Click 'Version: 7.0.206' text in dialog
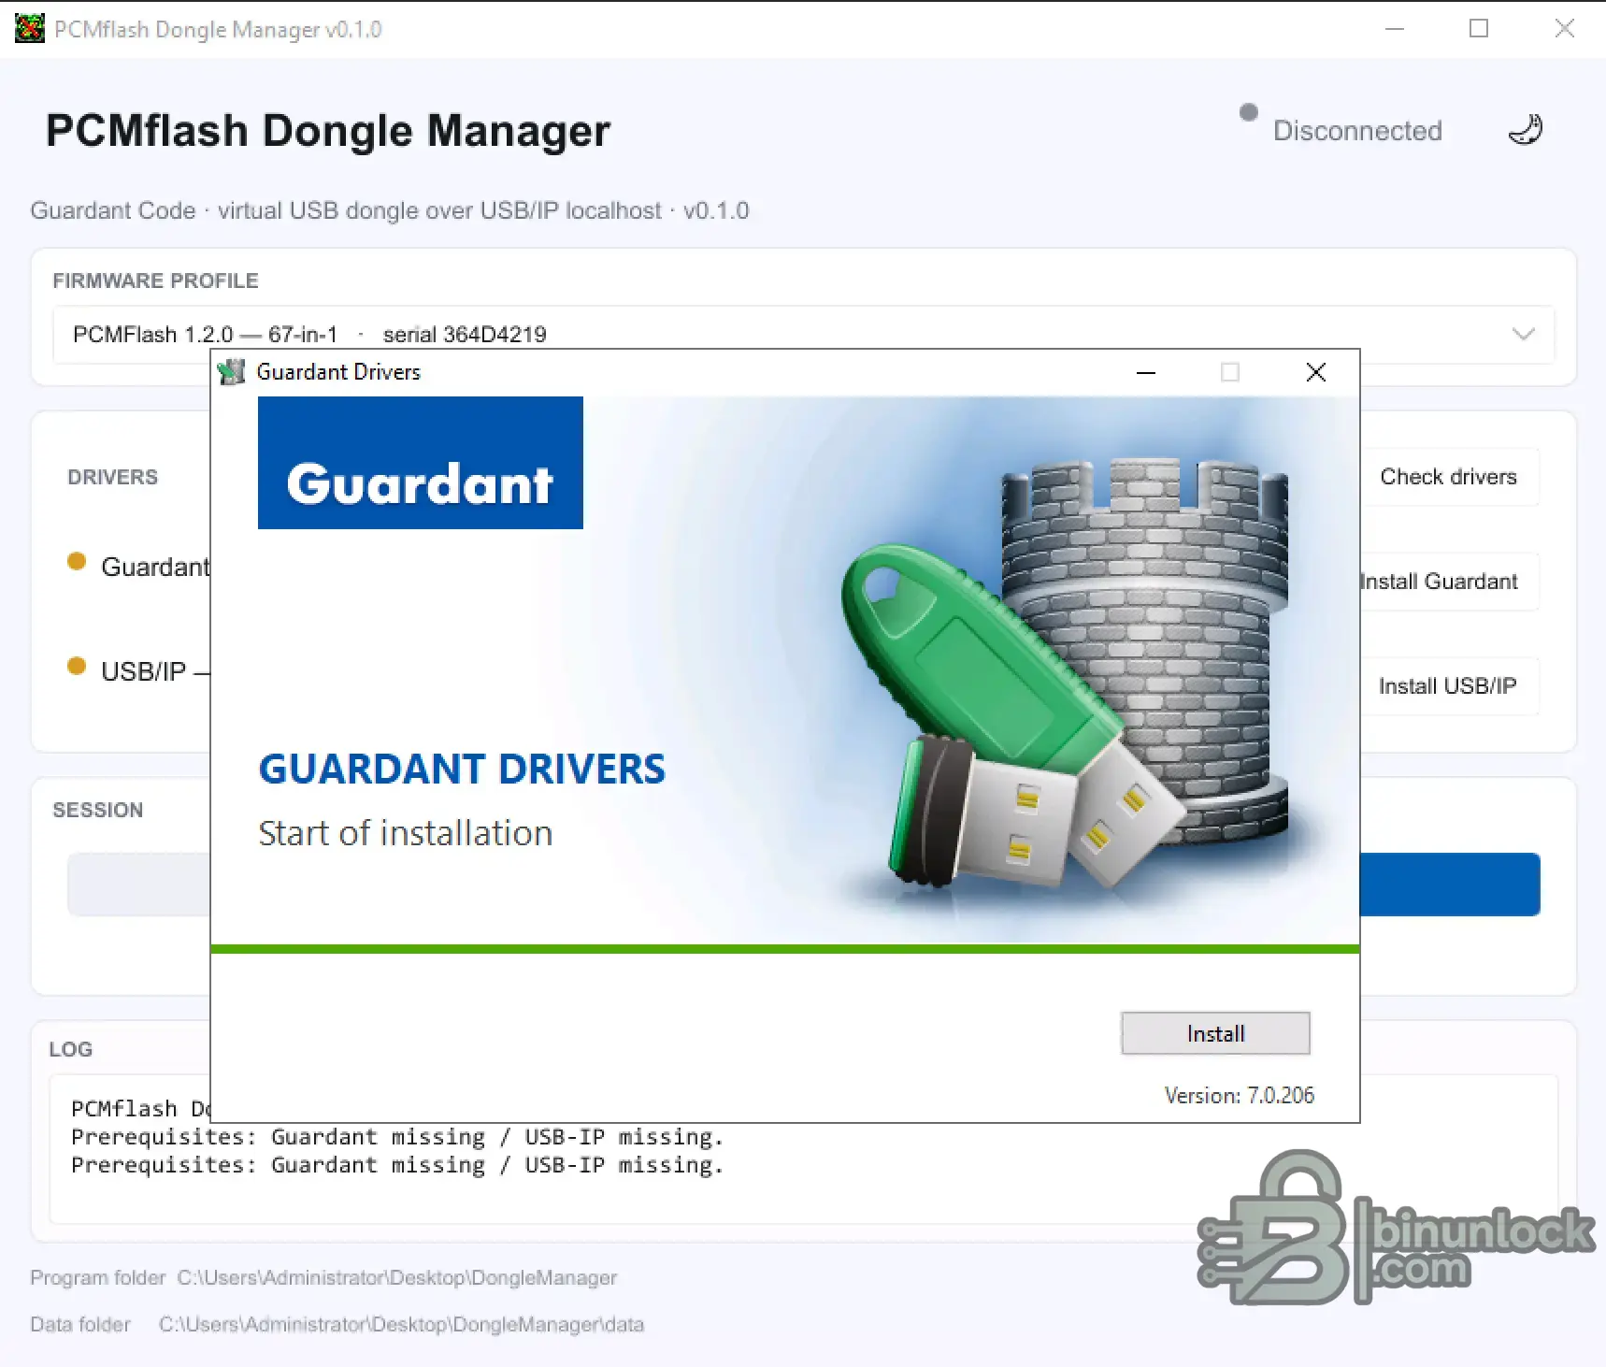This screenshot has width=1606, height=1367. click(x=1240, y=1095)
